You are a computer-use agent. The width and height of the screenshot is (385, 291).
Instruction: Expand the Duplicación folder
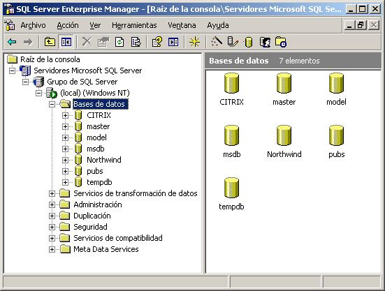(x=52, y=216)
